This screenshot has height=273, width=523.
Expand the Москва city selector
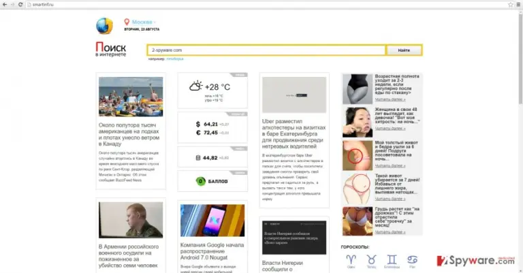coord(144,22)
